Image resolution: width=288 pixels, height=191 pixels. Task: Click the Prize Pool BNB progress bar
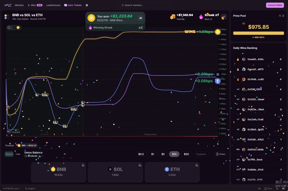click(258, 33)
